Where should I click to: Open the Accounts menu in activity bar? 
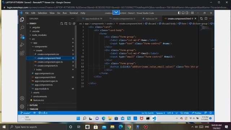22,98
